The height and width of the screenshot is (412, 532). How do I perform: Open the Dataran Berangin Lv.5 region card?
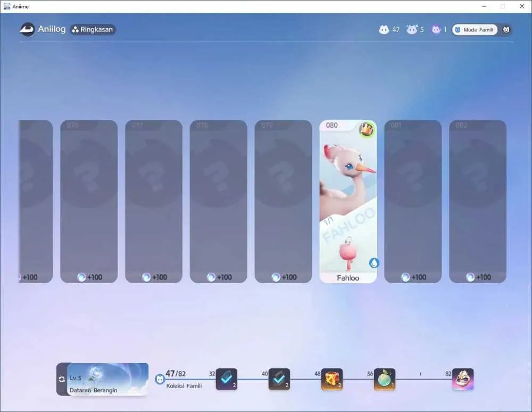[x=107, y=379]
